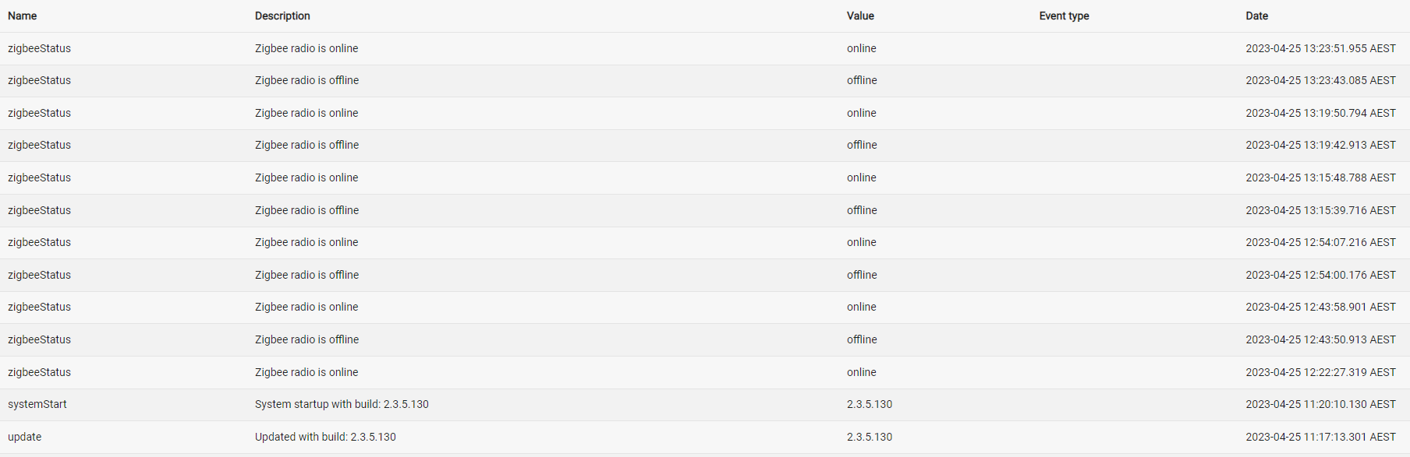Screen dimensions: 1410x457
Task: Click offline value dated 13:19:42.913
Action: (x=862, y=145)
